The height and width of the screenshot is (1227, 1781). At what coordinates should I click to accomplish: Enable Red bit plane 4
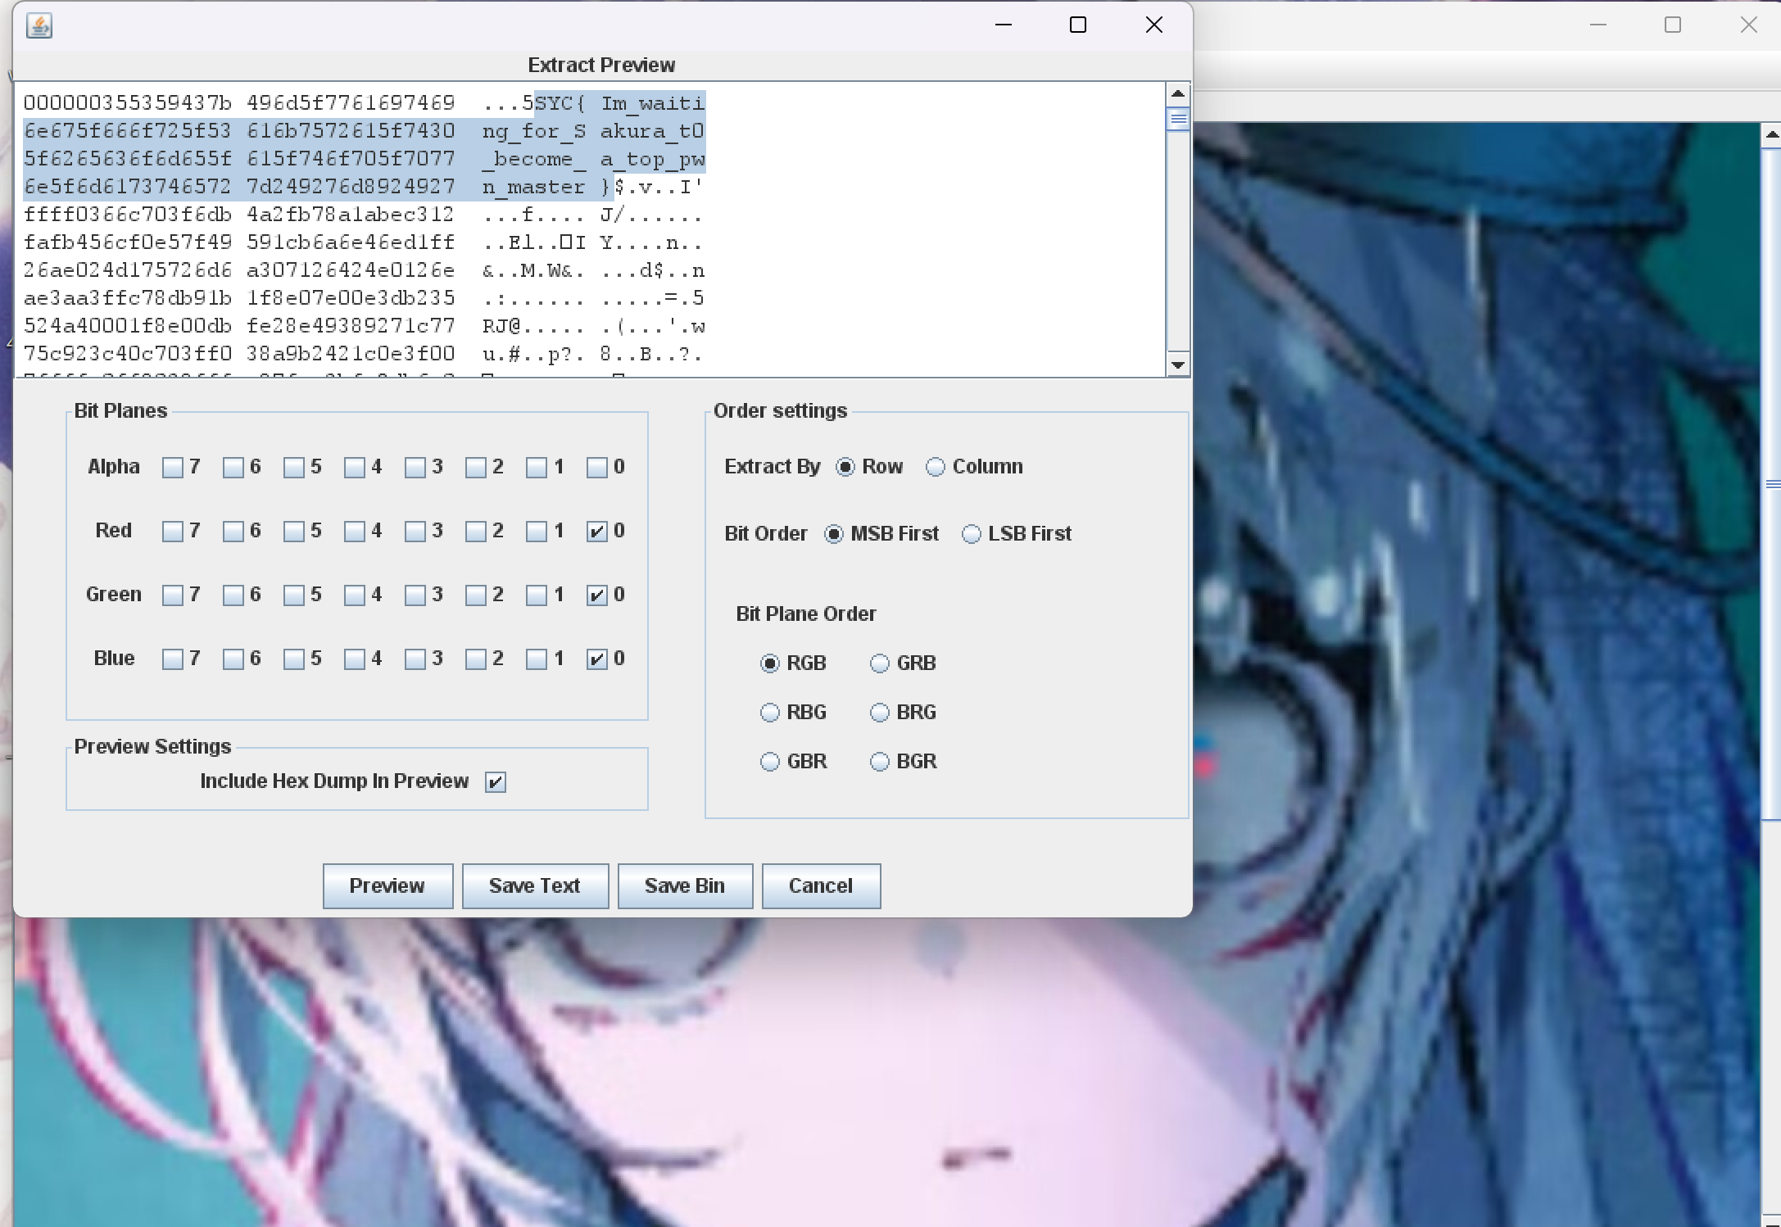(x=354, y=532)
